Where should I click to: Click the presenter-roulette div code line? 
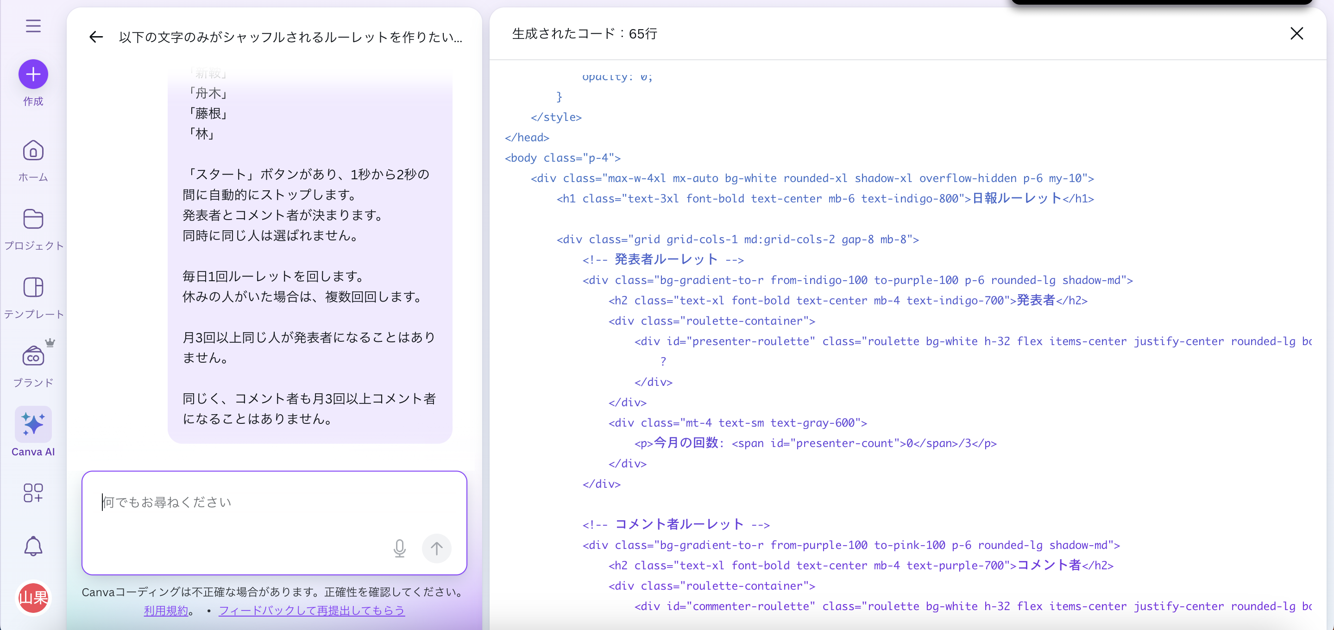tap(973, 341)
